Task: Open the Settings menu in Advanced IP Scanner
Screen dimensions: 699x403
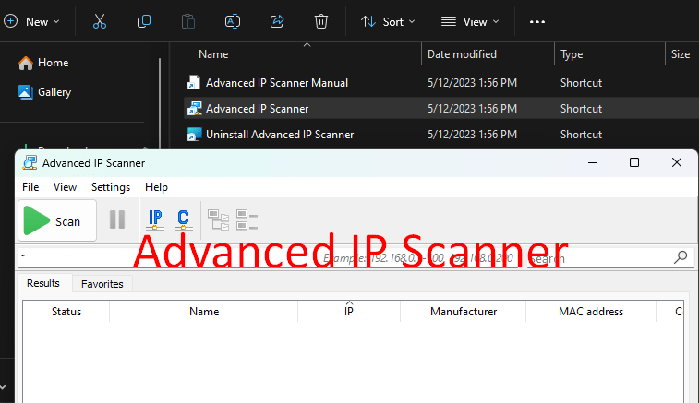Action: point(111,187)
